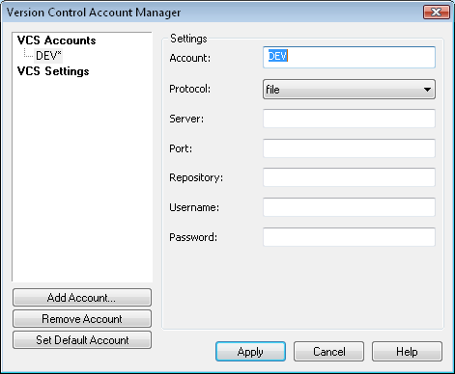Screen dimensions: 455x374
Task: Click Set Default Account button
Action: click(82, 340)
